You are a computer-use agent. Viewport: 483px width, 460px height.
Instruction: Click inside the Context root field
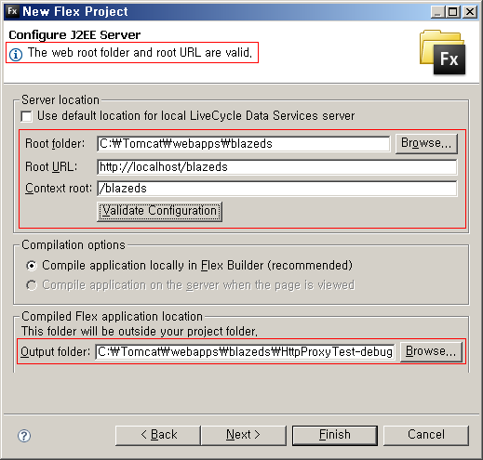click(277, 189)
